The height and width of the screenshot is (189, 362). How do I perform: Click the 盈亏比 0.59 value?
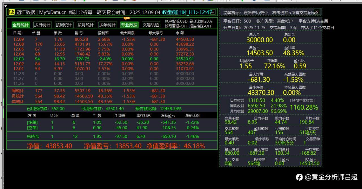[300, 66]
